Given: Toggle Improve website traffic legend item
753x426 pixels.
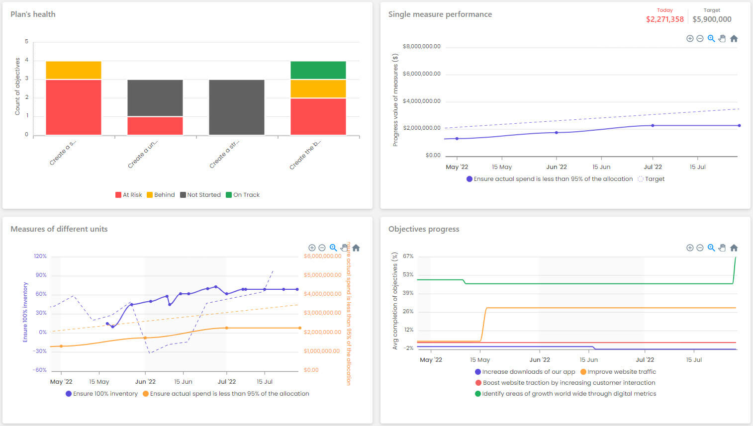Looking at the screenshot, I should coord(618,372).
